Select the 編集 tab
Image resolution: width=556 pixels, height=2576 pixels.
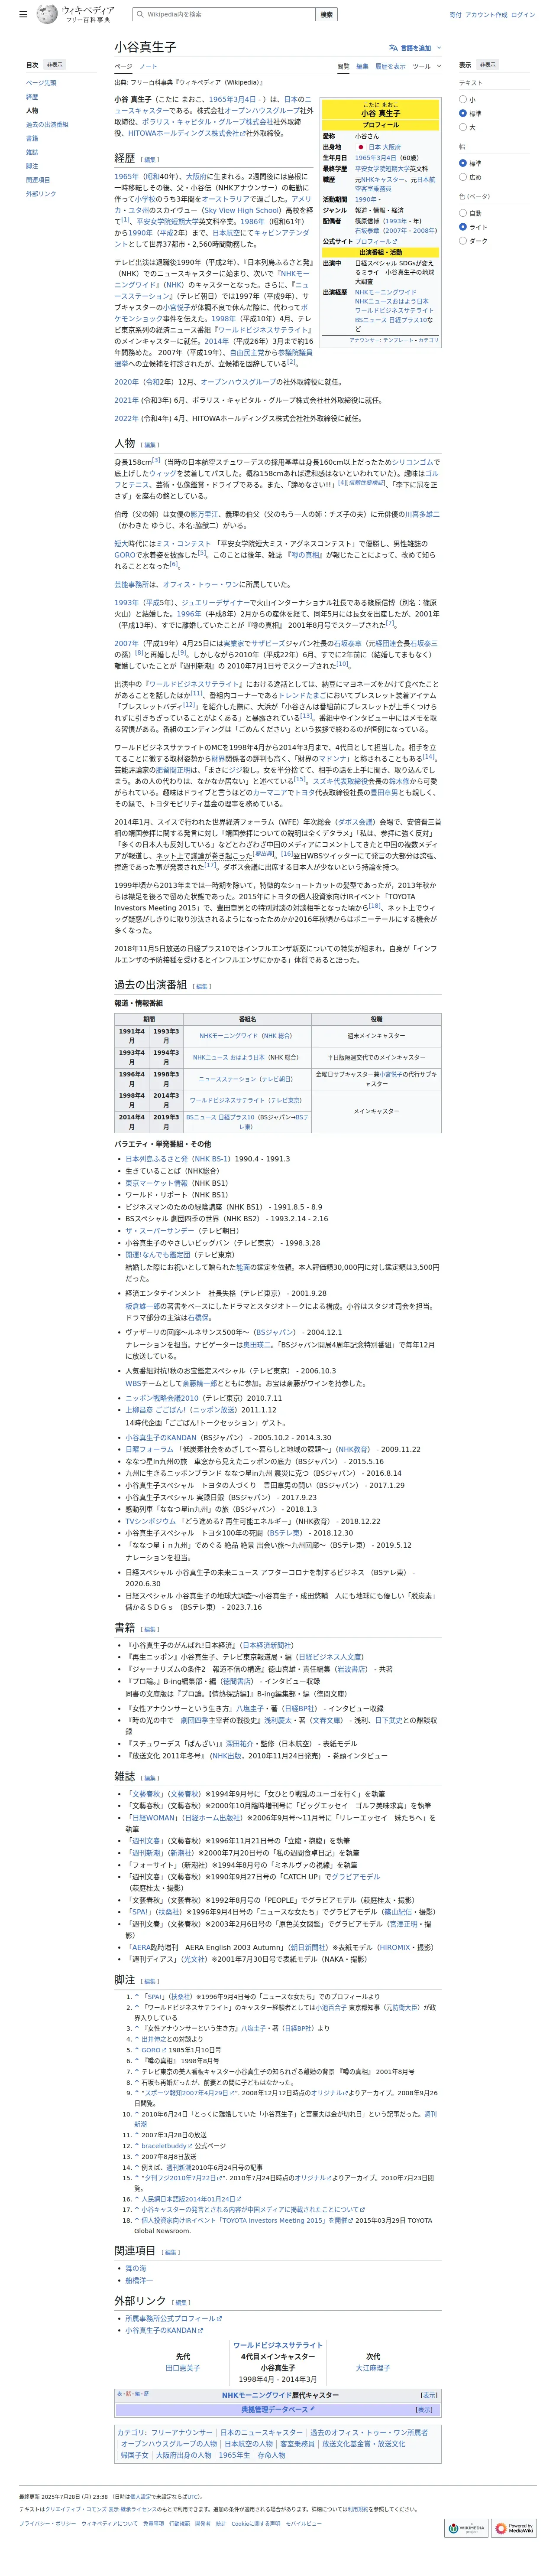(x=362, y=66)
